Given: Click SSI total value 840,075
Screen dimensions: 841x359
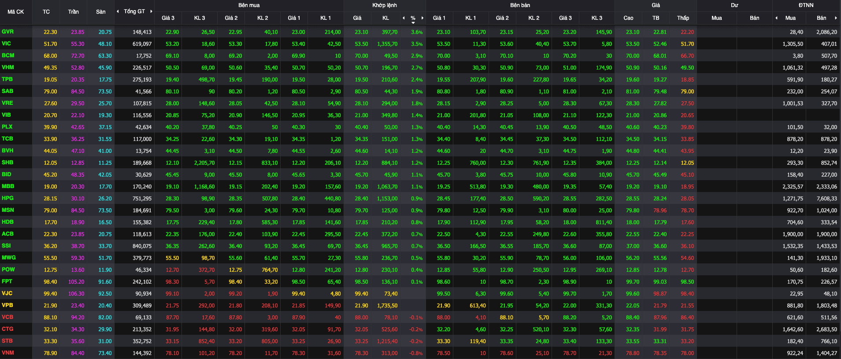Looking at the screenshot, I should point(142,246).
